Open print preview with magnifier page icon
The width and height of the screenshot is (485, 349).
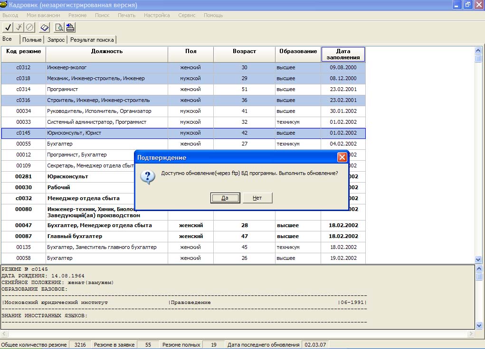coord(59,28)
